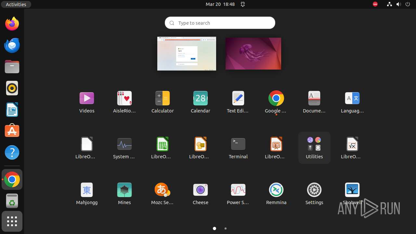Open Thunderbird Mail from the dock
The height and width of the screenshot is (234, 416).
point(12,45)
